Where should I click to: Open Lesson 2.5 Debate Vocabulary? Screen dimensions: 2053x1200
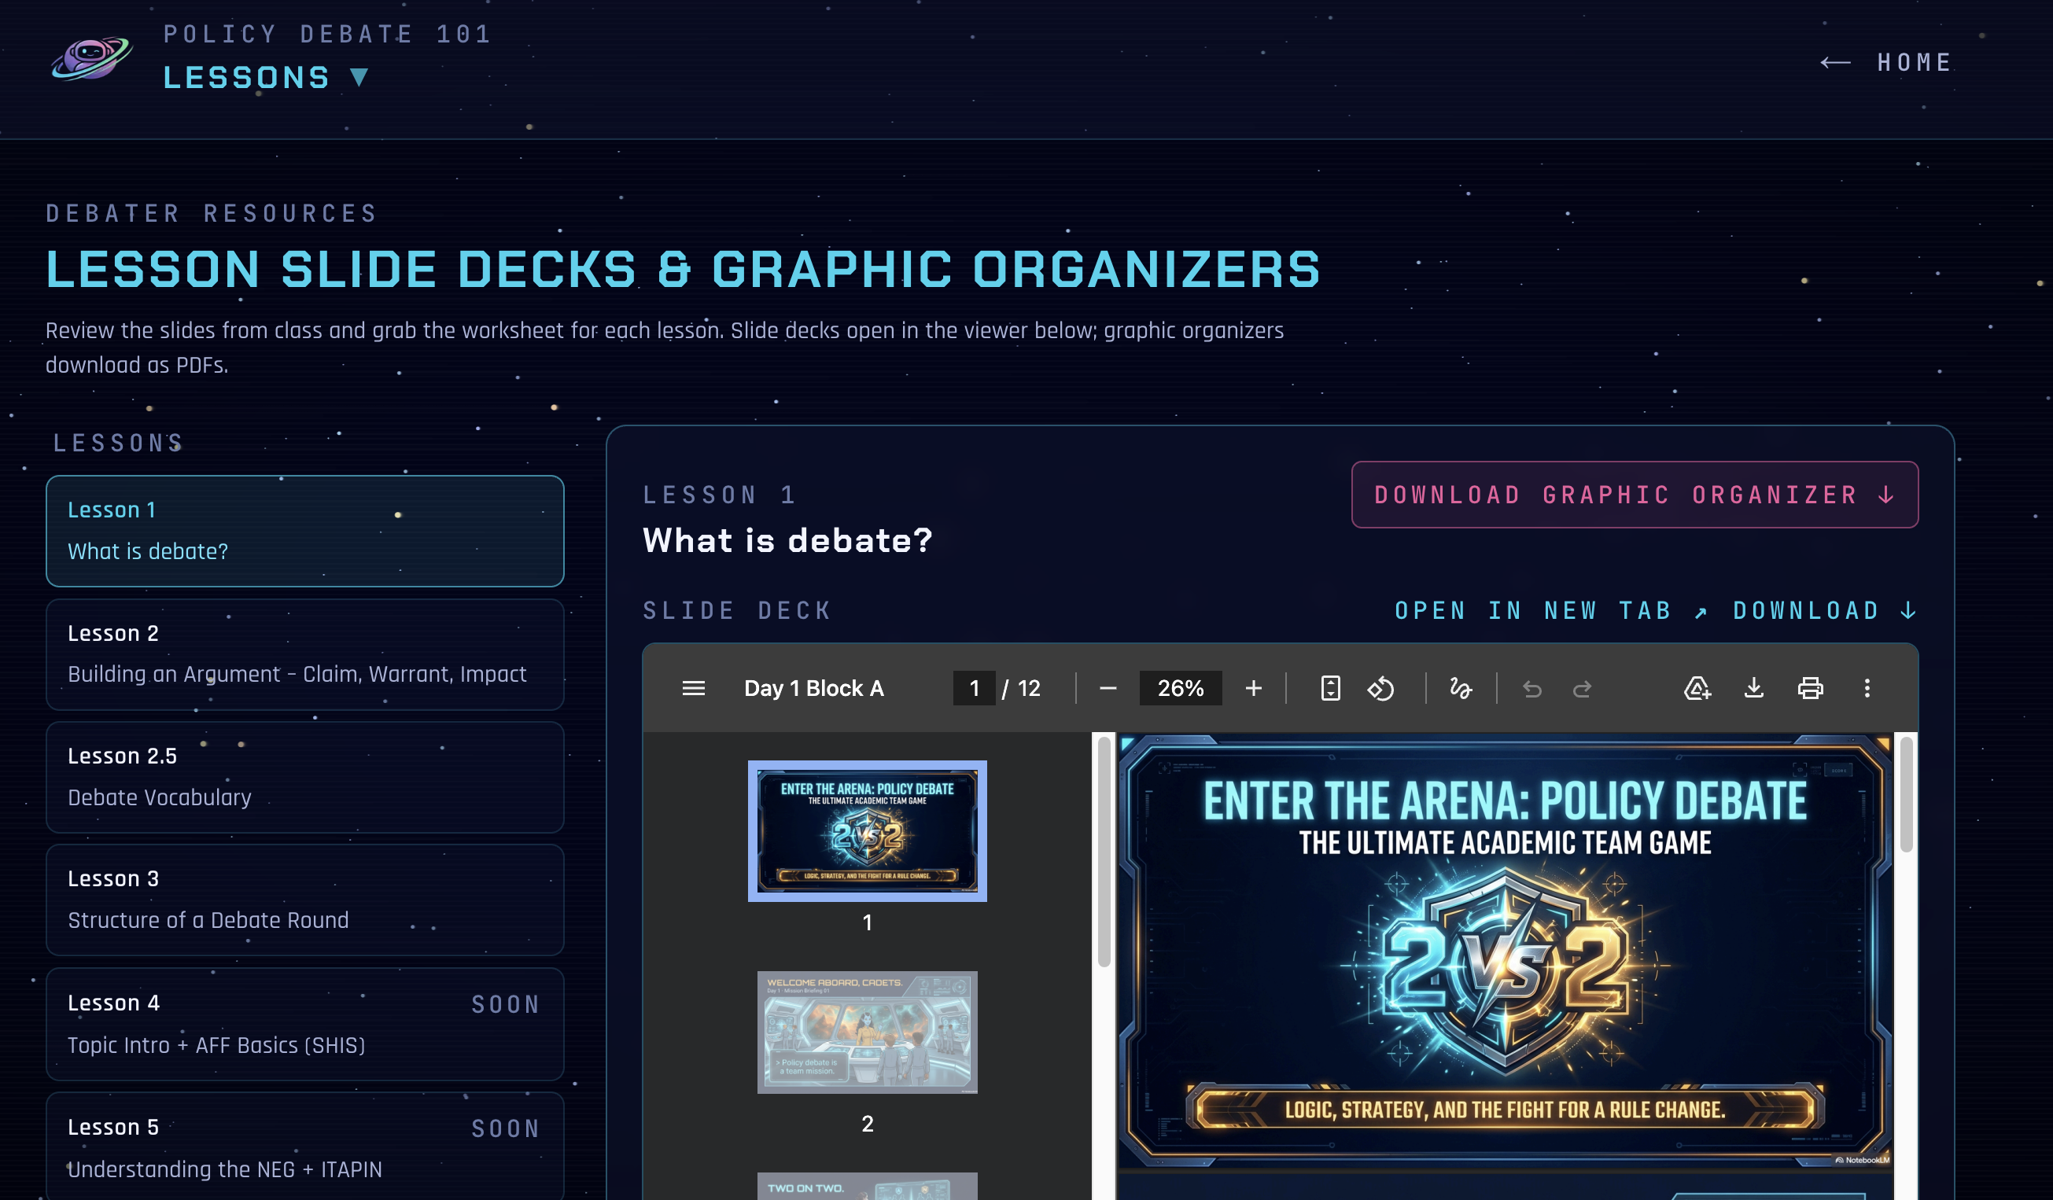304,777
